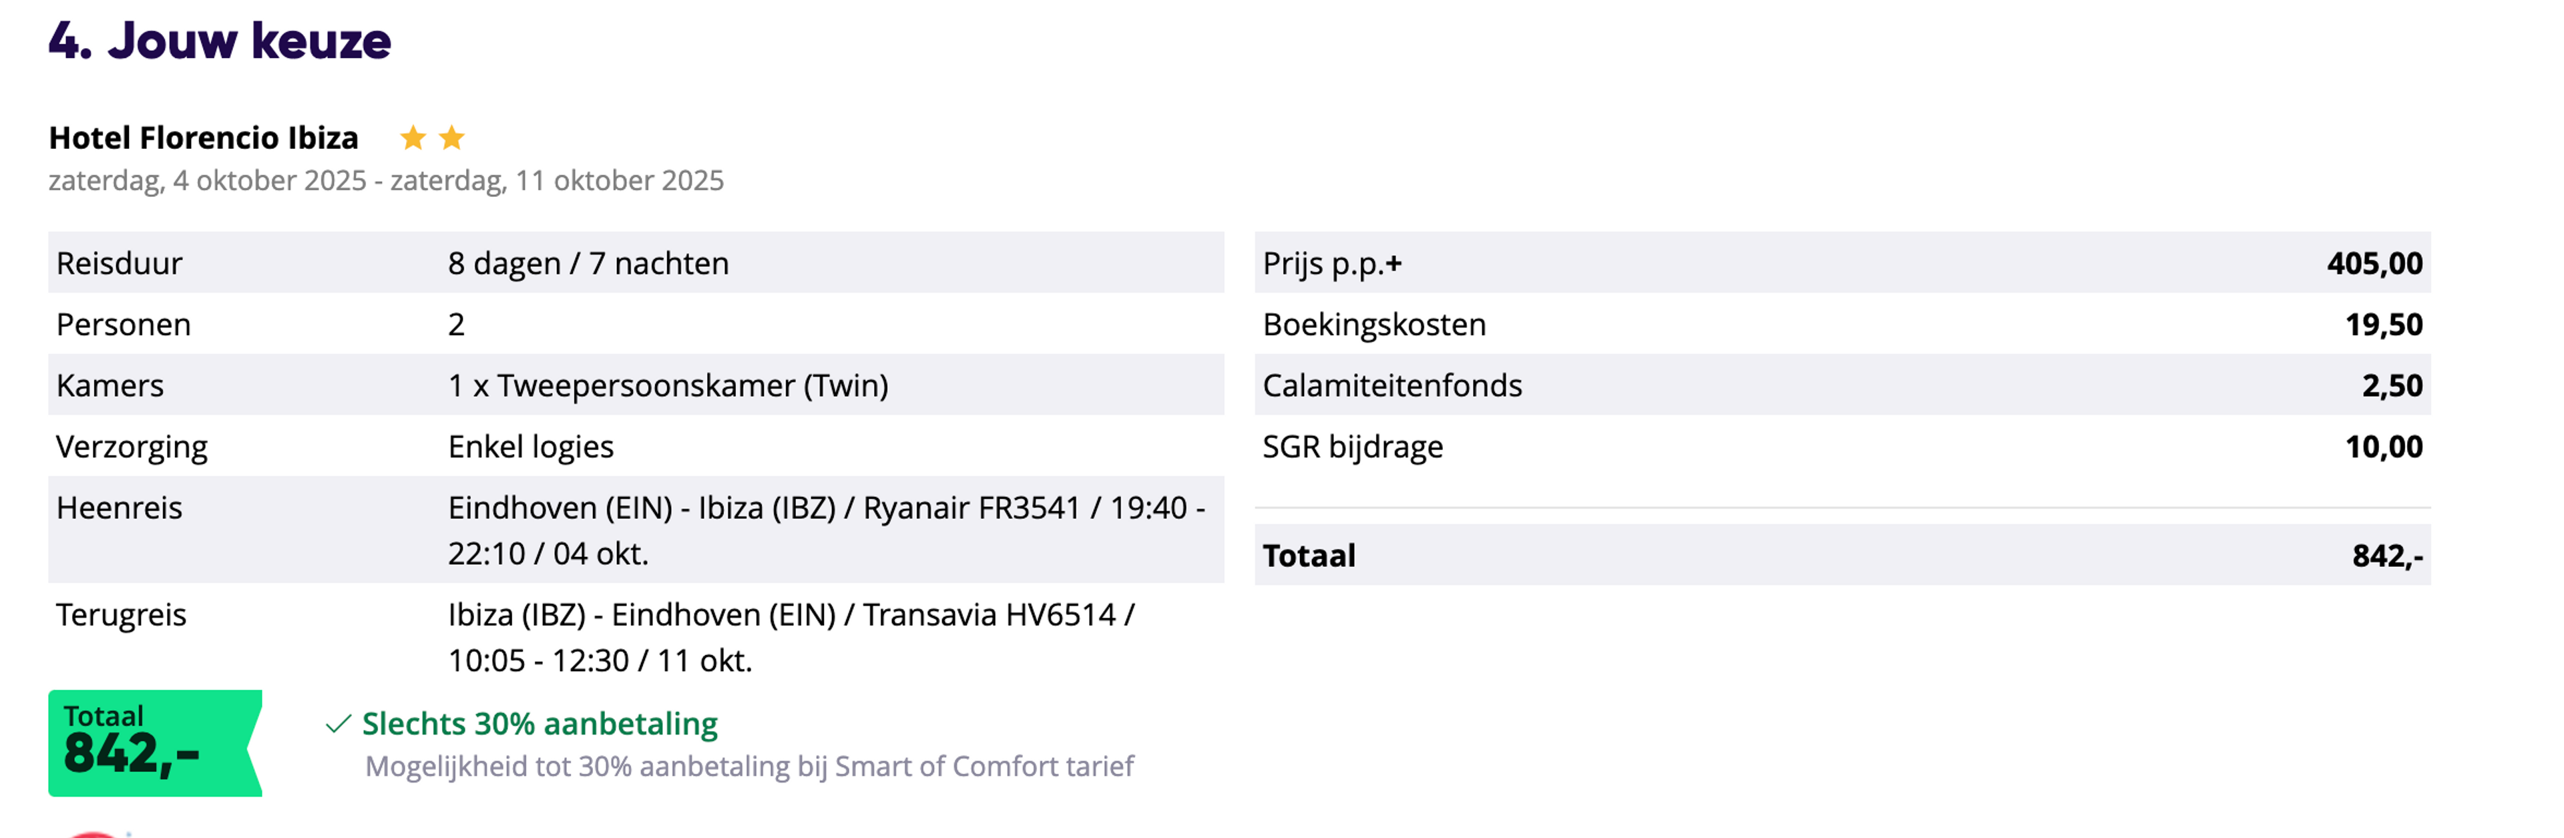Click the second gold star rating icon
The image size is (2564, 838).
452,138
